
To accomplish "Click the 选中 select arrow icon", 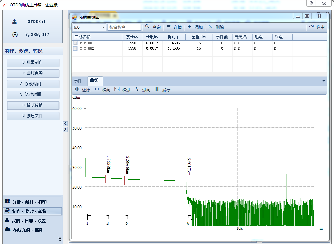I will click(x=311, y=27).
